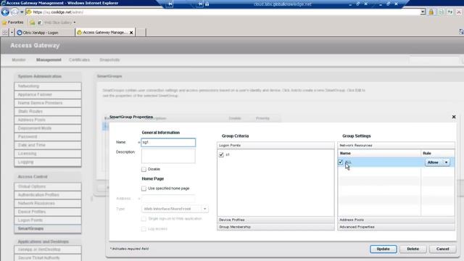Expand Device Profiles section in Group Criteria
The height and width of the screenshot is (261, 464).
pyautogui.click(x=275, y=220)
